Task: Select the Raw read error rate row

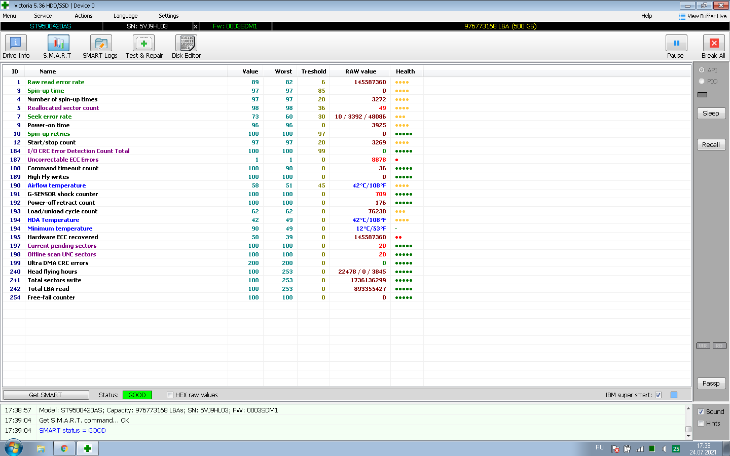Action: pyautogui.click(x=347, y=82)
